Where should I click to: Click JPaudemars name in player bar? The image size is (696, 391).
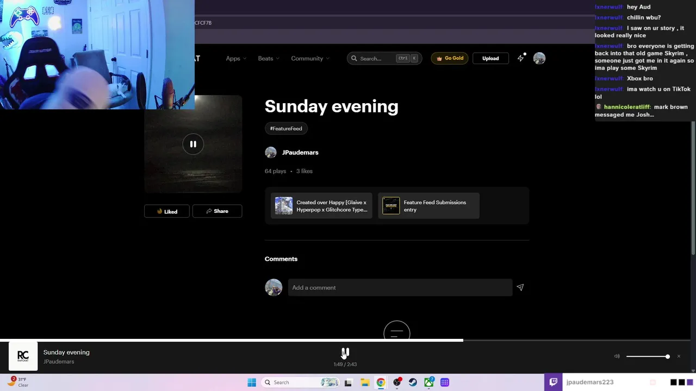pyautogui.click(x=59, y=362)
